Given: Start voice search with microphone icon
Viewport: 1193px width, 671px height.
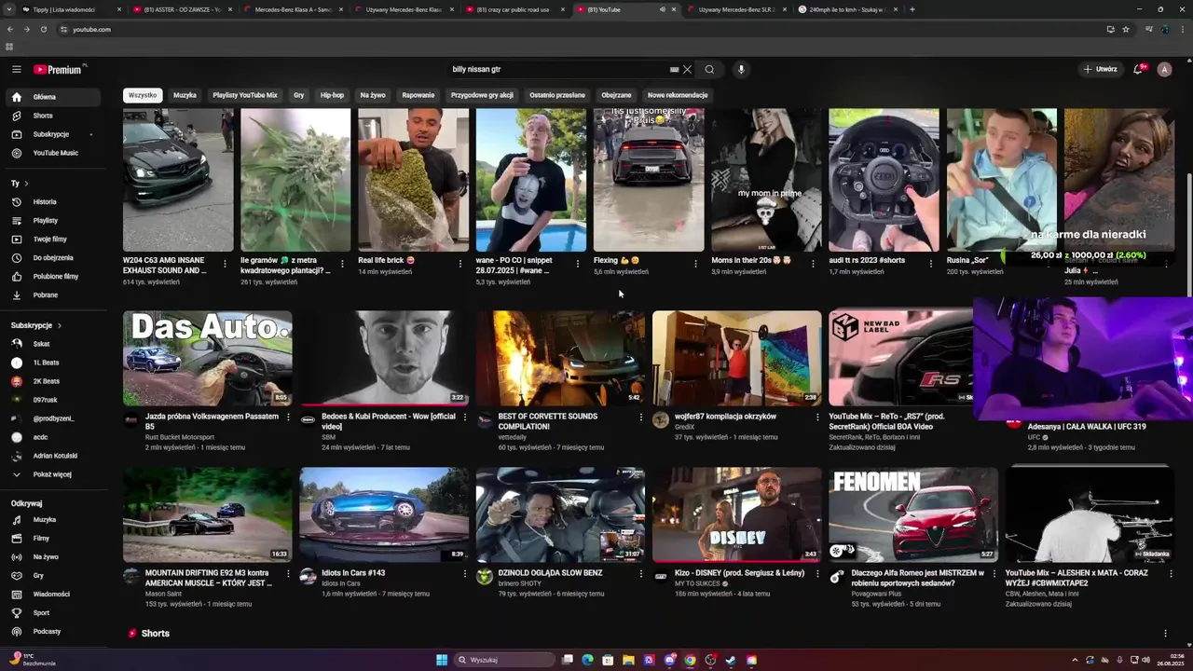Looking at the screenshot, I should (x=741, y=69).
